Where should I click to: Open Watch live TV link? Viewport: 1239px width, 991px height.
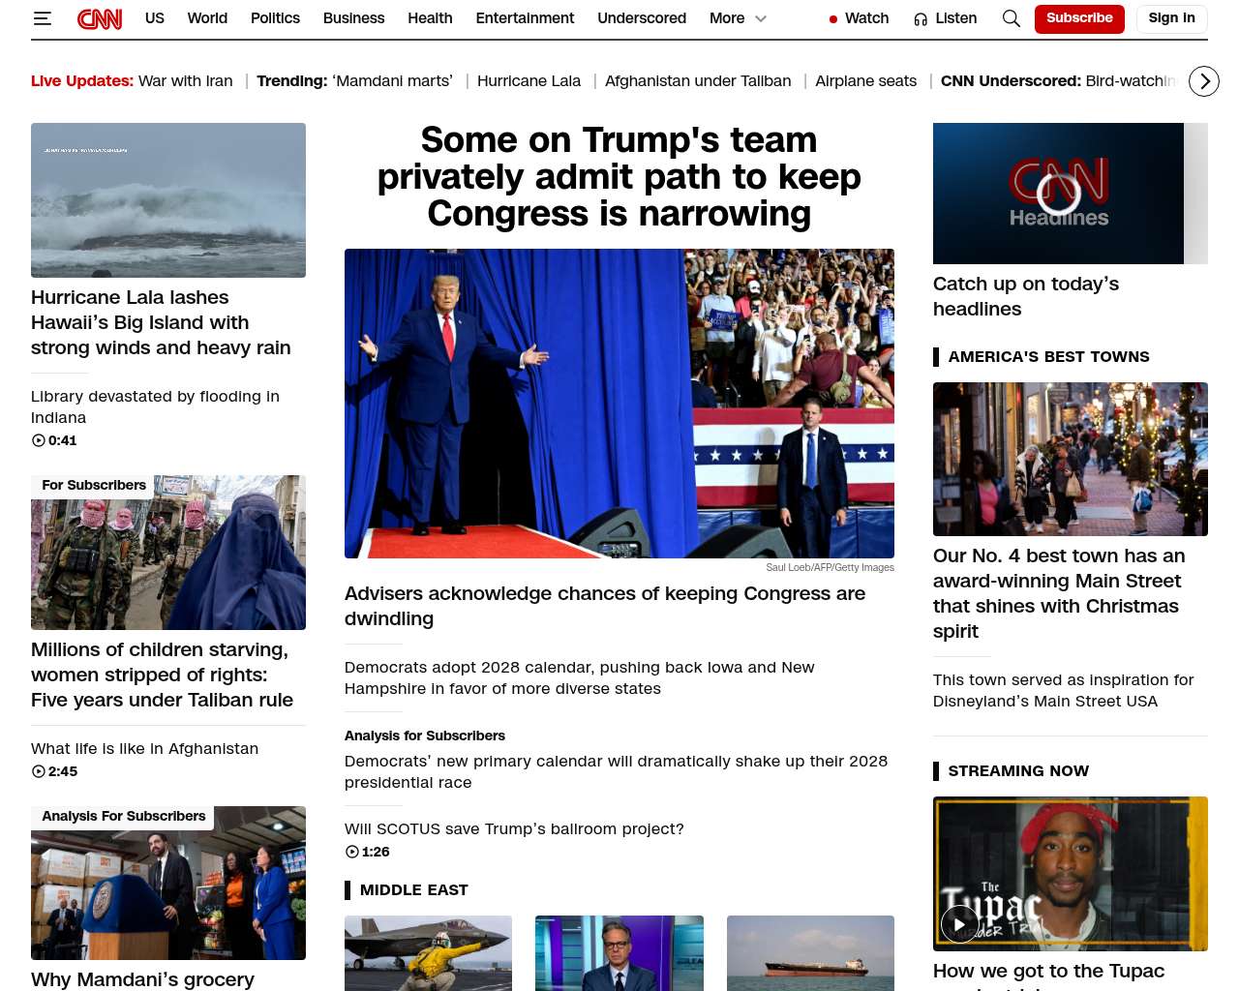tap(866, 18)
